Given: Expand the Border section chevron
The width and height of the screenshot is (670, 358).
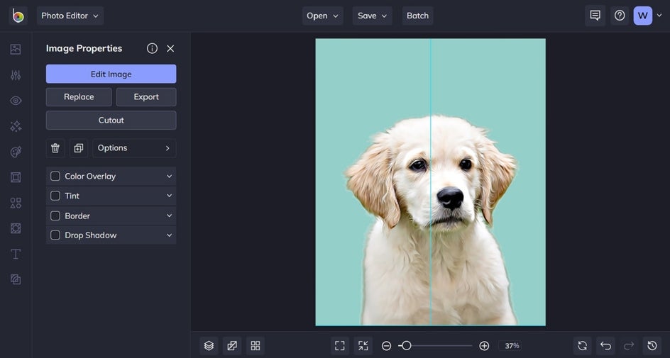Looking at the screenshot, I should click(x=169, y=216).
